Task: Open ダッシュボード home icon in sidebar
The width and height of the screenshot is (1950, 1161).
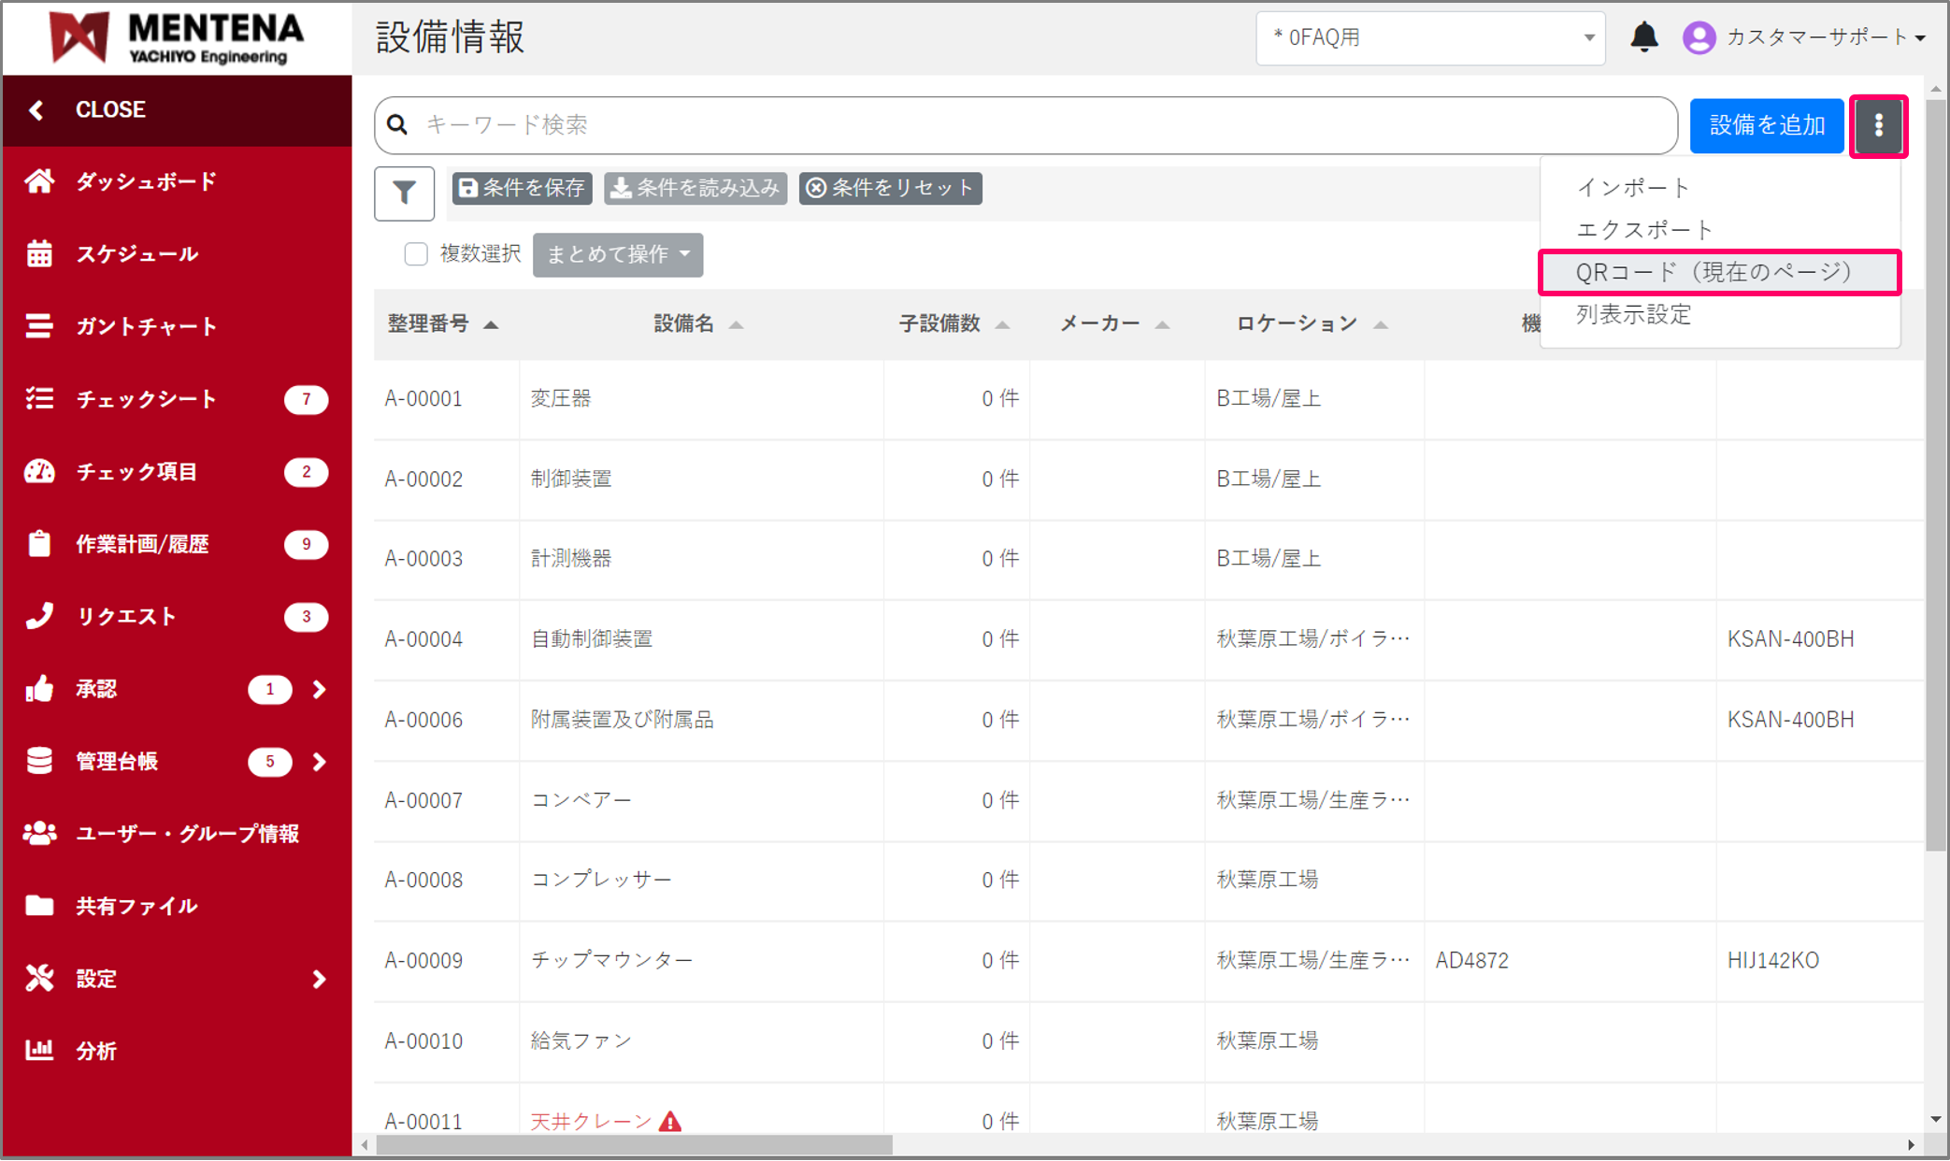Action: pyautogui.click(x=39, y=180)
